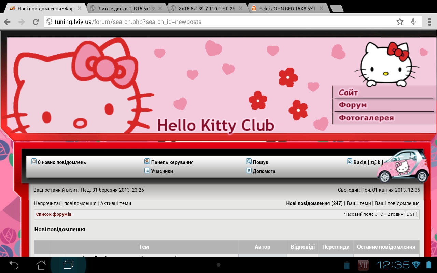Go to 'Список форумів' breadcrumb
This screenshot has width=437, height=273.
tap(54, 214)
